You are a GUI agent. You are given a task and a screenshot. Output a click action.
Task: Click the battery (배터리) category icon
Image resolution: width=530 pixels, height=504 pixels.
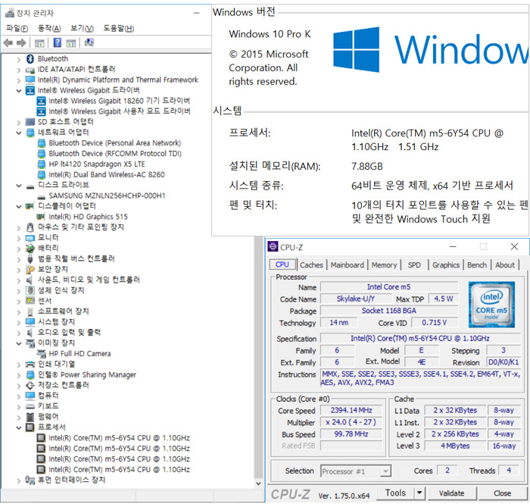coord(30,249)
